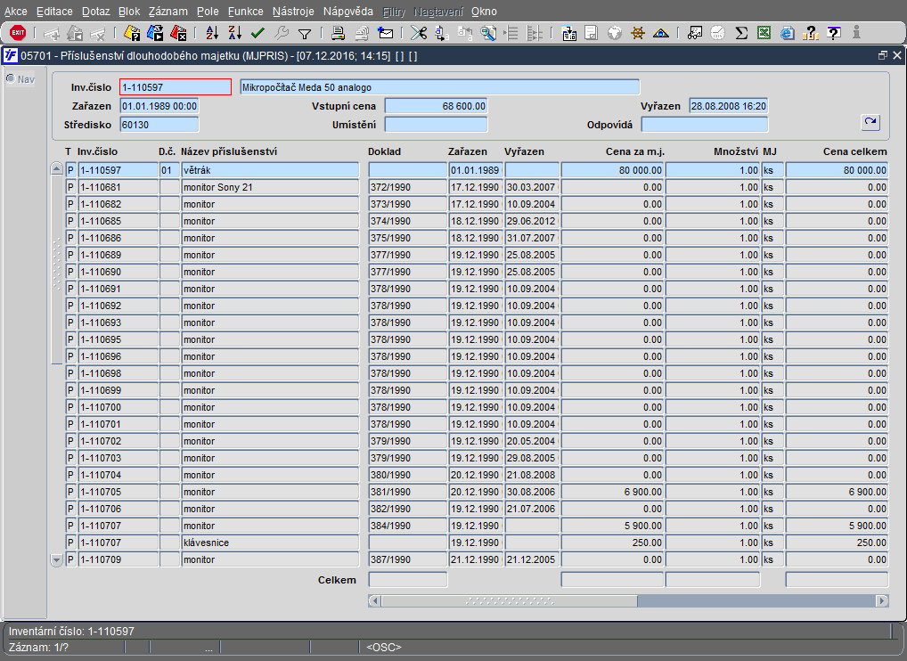Click the horizontal scrollbar left arrow
This screenshot has width=907, height=661.
point(375,600)
